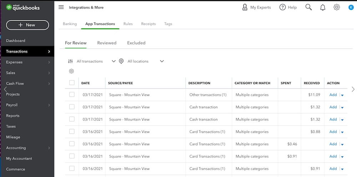Image resolution: width=357 pixels, height=177 pixels.
Task: Check the first $1.32 Cash transaction row
Action: tap(72, 107)
